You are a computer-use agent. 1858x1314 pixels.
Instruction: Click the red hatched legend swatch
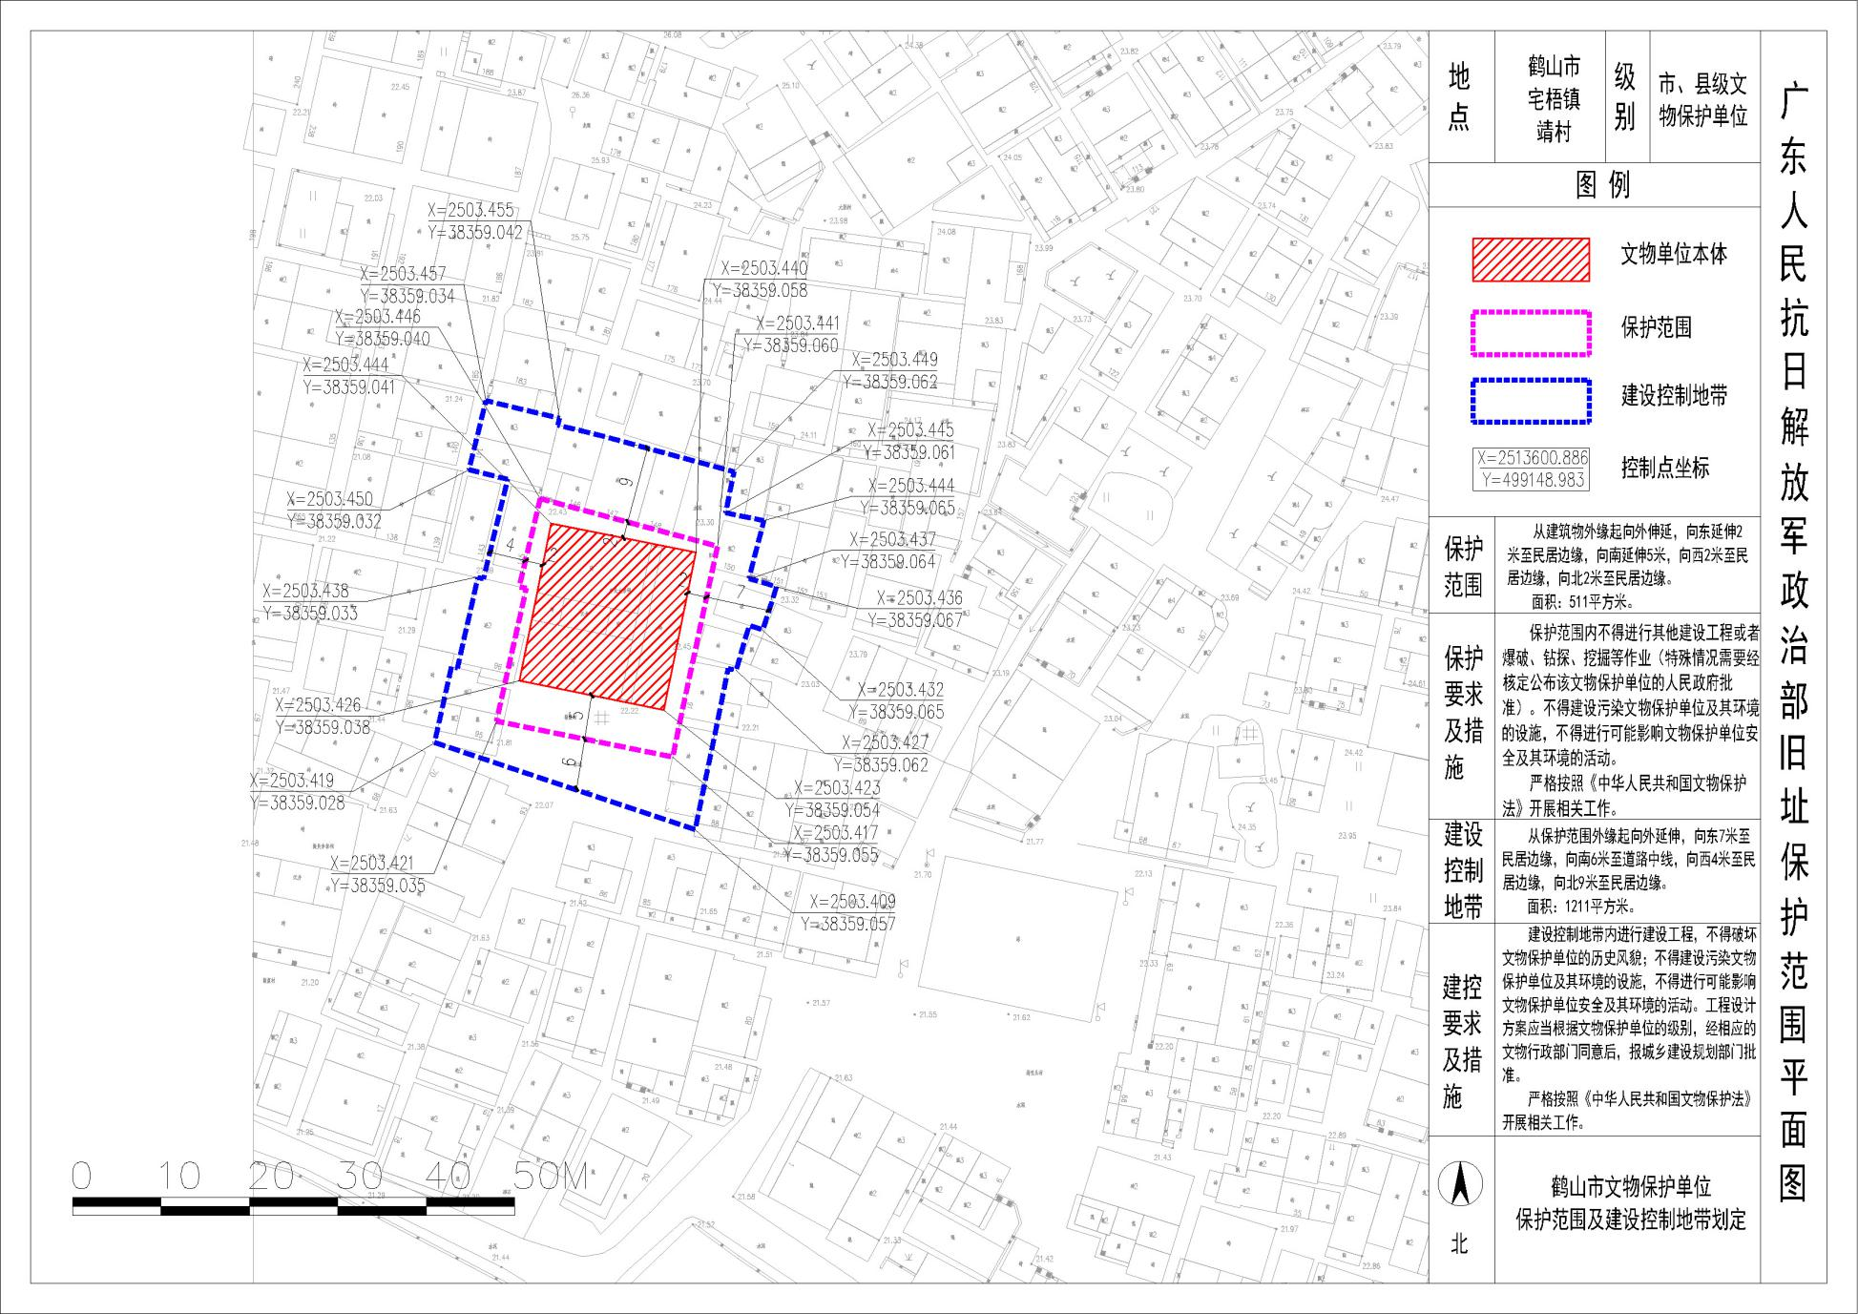click(x=1531, y=260)
